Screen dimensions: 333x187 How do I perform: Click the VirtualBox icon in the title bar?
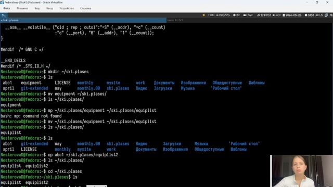[x=2, y=2]
